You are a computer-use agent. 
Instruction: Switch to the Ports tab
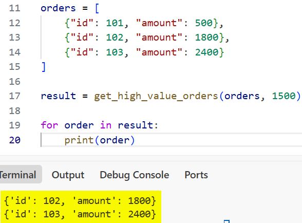[x=196, y=175]
